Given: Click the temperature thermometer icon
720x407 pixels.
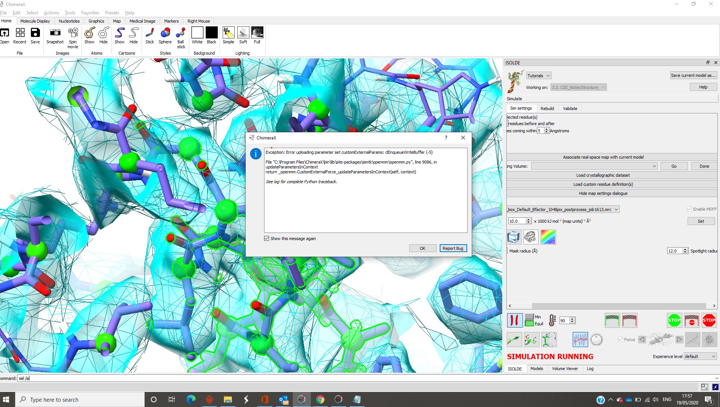Looking at the screenshot, I should [x=552, y=320].
